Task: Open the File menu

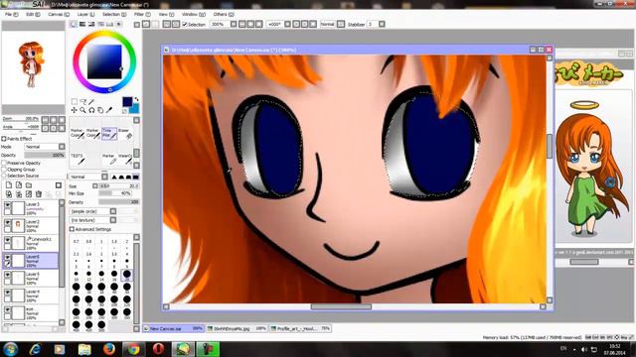Action: point(11,14)
